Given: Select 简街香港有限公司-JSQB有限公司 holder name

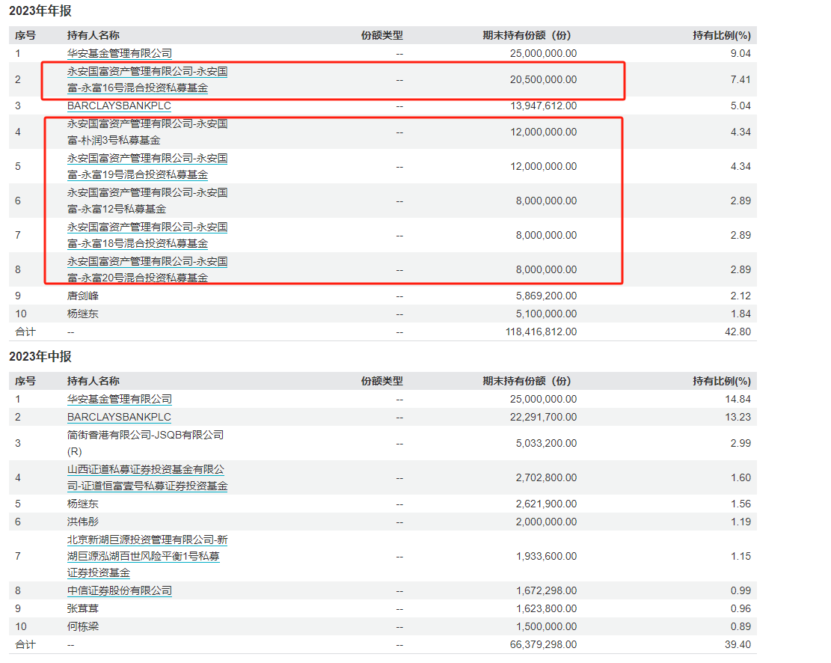Looking at the screenshot, I should [x=145, y=444].
